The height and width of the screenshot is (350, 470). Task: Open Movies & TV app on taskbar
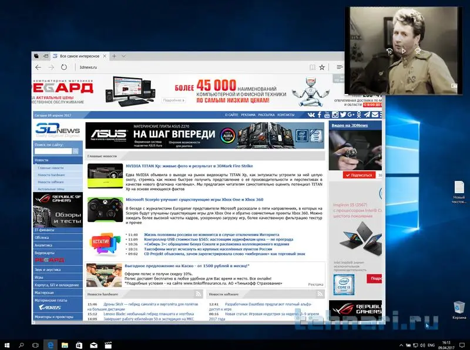tap(108, 345)
